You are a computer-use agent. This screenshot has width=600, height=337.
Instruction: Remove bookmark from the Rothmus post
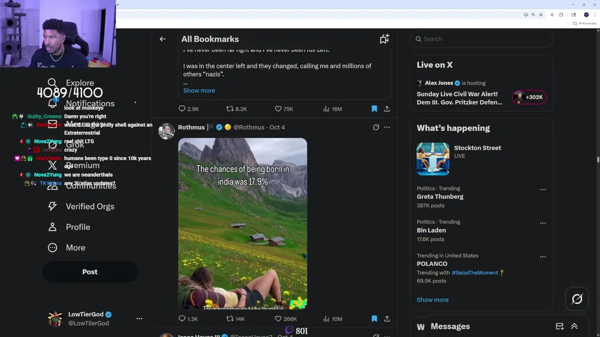[x=374, y=319]
